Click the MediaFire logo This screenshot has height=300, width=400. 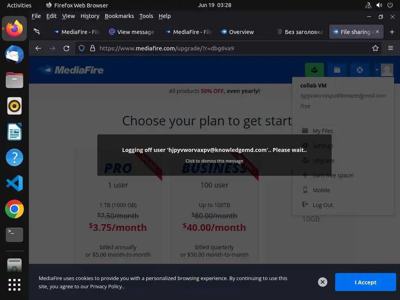pyautogui.click(x=71, y=70)
